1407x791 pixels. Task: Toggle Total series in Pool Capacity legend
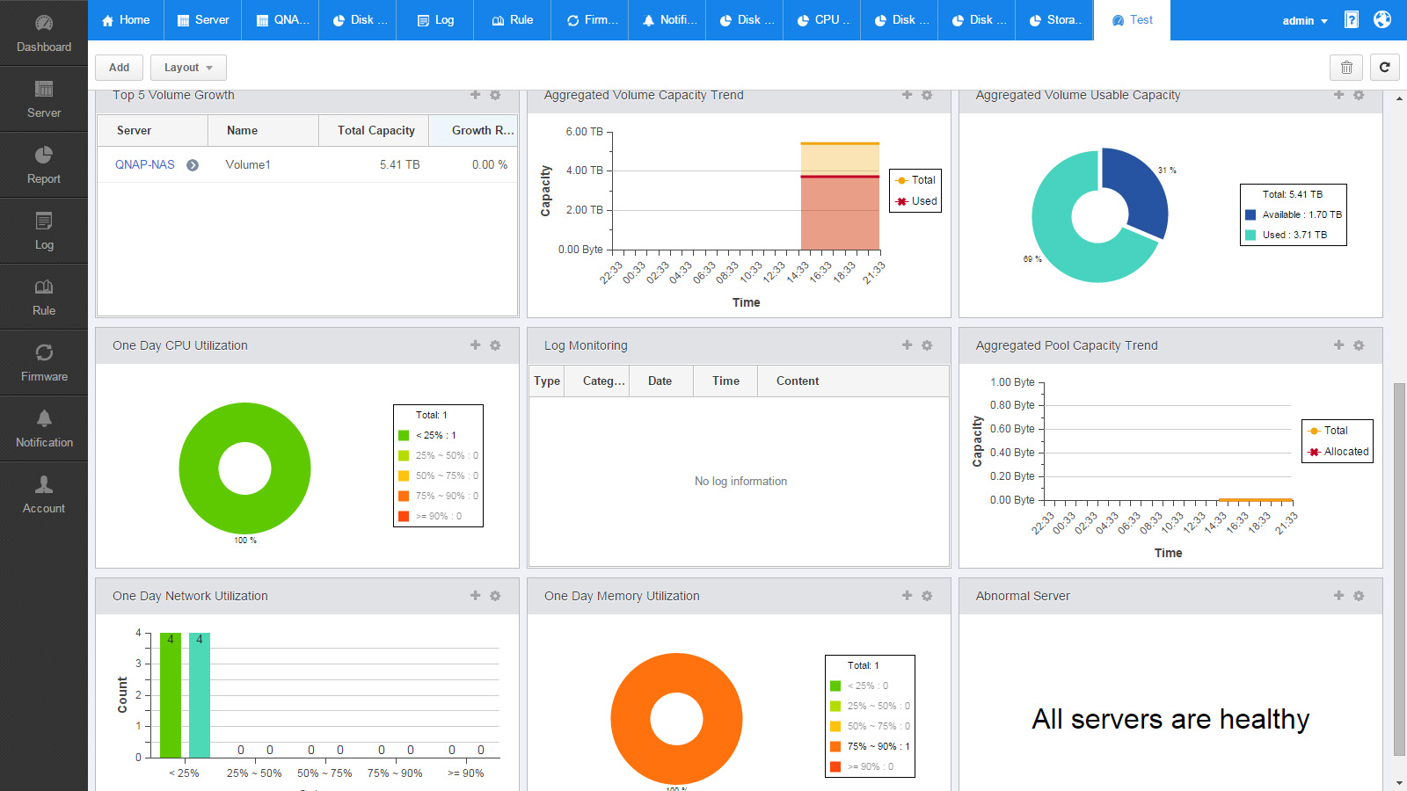[1328, 431]
